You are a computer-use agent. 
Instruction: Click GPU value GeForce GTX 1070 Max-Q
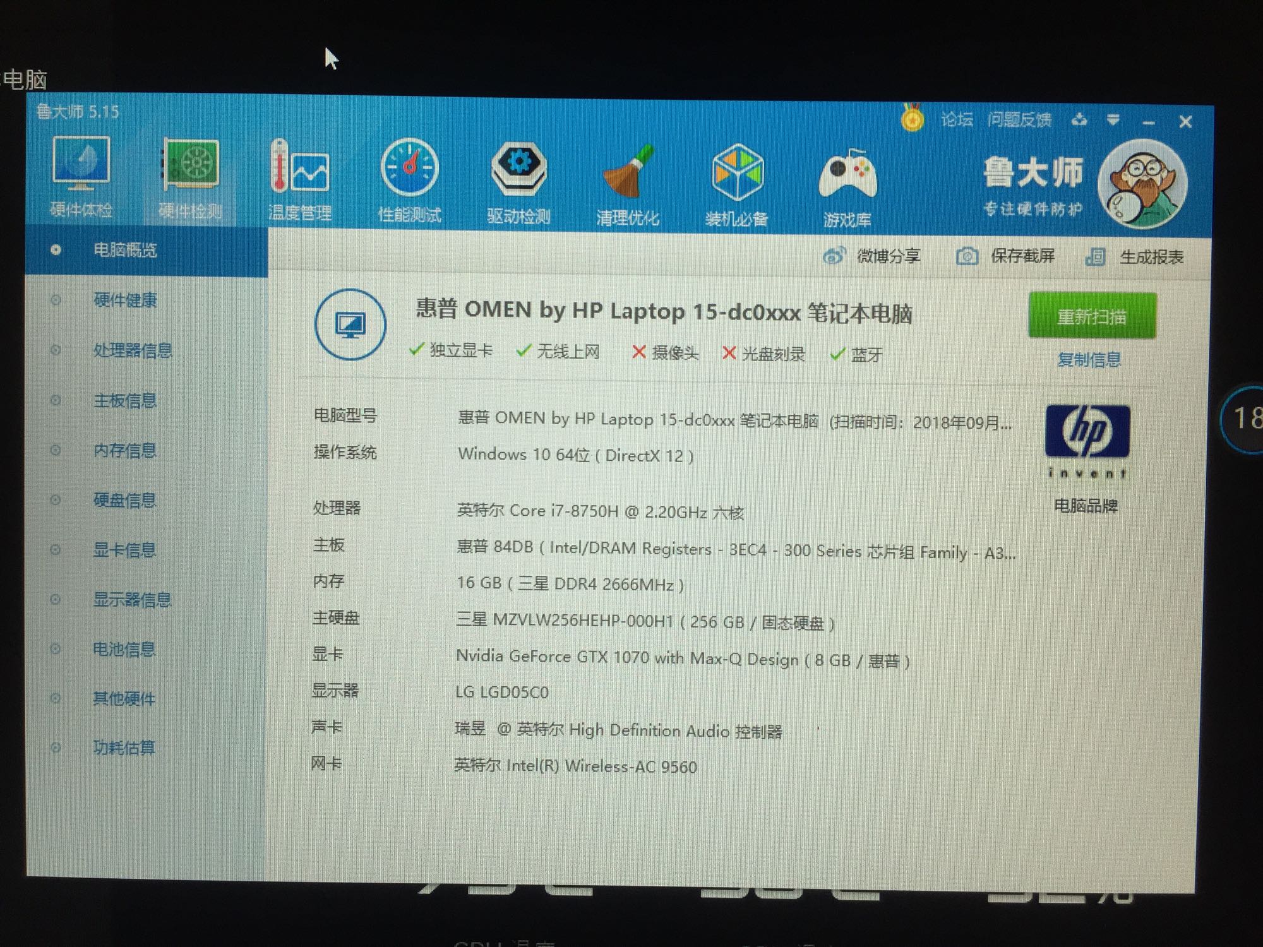tap(683, 659)
